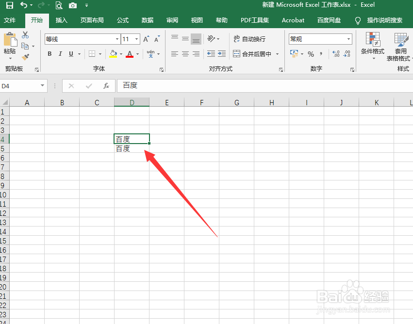Switch to the 数据 tab
413x324 pixels.
tap(148, 20)
